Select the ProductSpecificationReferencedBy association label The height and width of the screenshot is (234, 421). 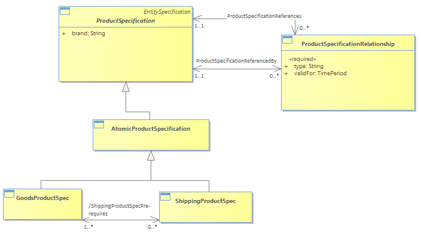point(236,61)
